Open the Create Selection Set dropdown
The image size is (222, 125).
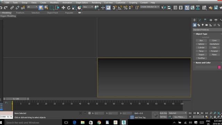tap(150, 7)
